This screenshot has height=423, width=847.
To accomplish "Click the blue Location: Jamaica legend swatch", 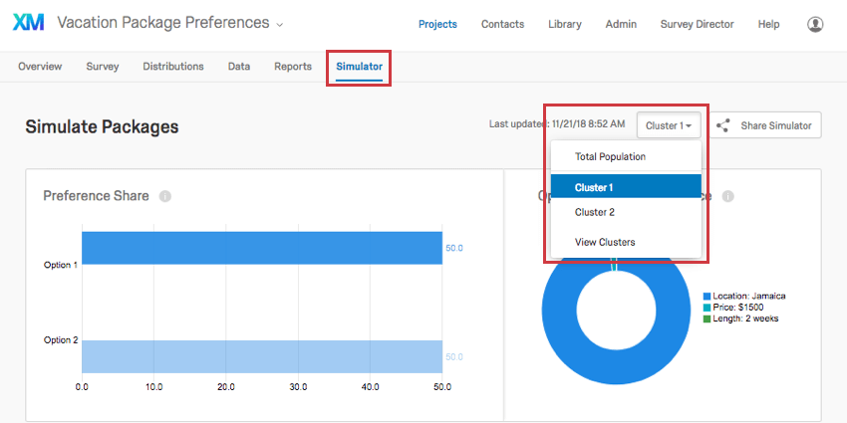I will coord(707,297).
